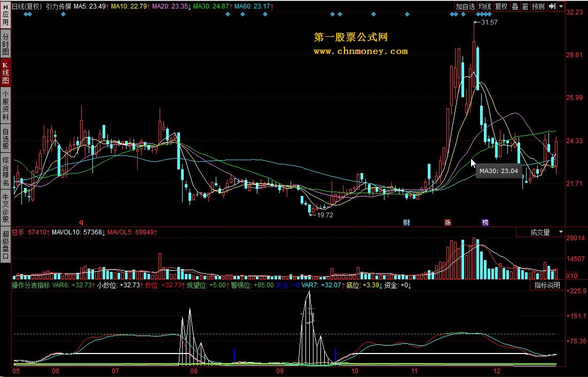Viewport: 588px width, 377px height.
Task: Click the 31.57 high price label
Action: (x=489, y=22)
